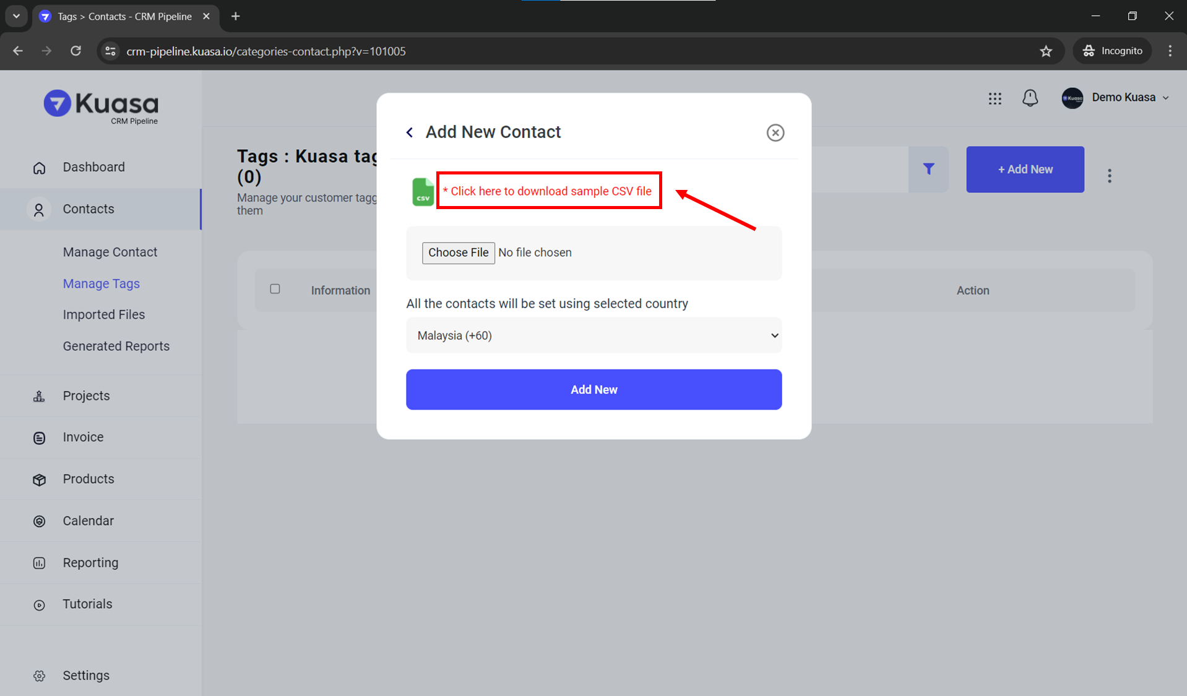The height and width of the screenshot is (696, 1187).
Task: Click the filter funnel icon
Action: click(928, 169)
